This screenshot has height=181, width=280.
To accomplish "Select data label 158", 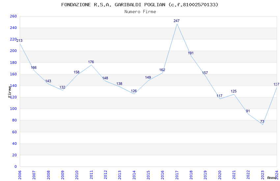I will [76, 72].
